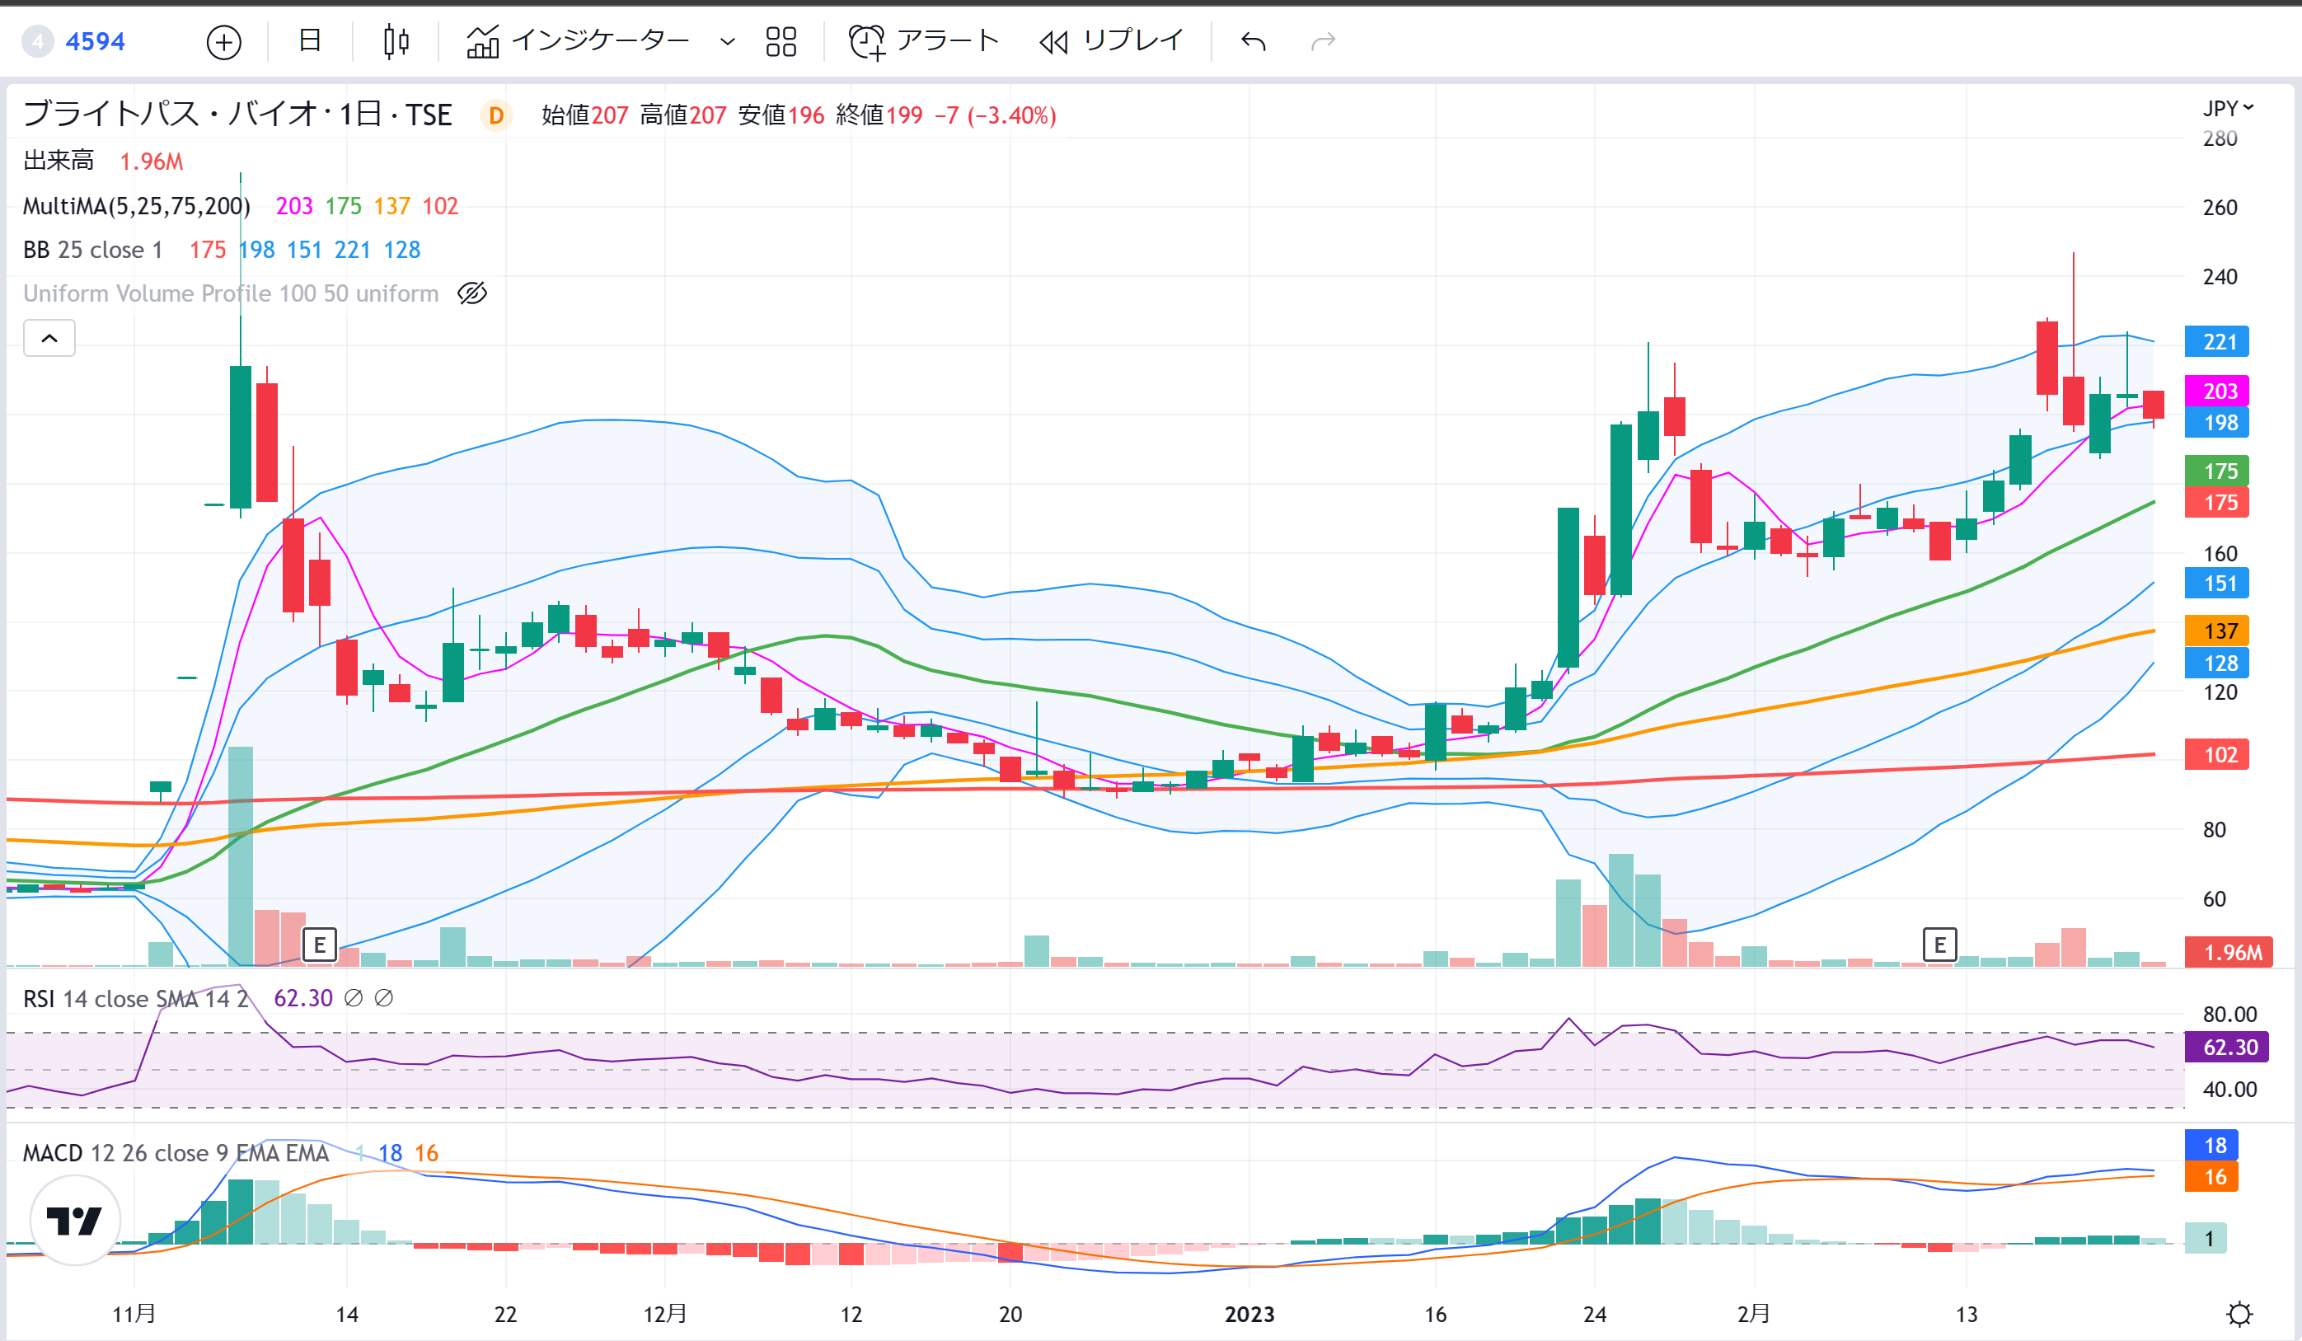Click the 12月 date axis label
Screen dimensions: 2302x1341
point(664,1314)
